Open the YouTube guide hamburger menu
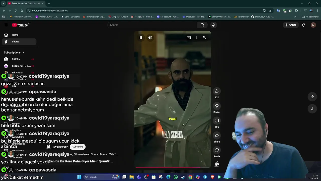Screen dimensions: 321x181 6,25
